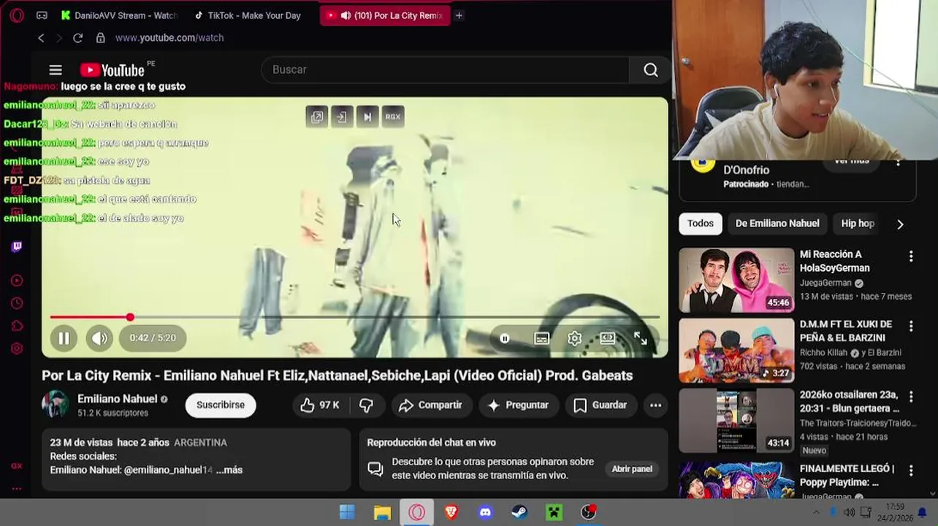Reload the current YouTube page
The height and width of the screenshot is (526, 938).
(x=78, y=38)
